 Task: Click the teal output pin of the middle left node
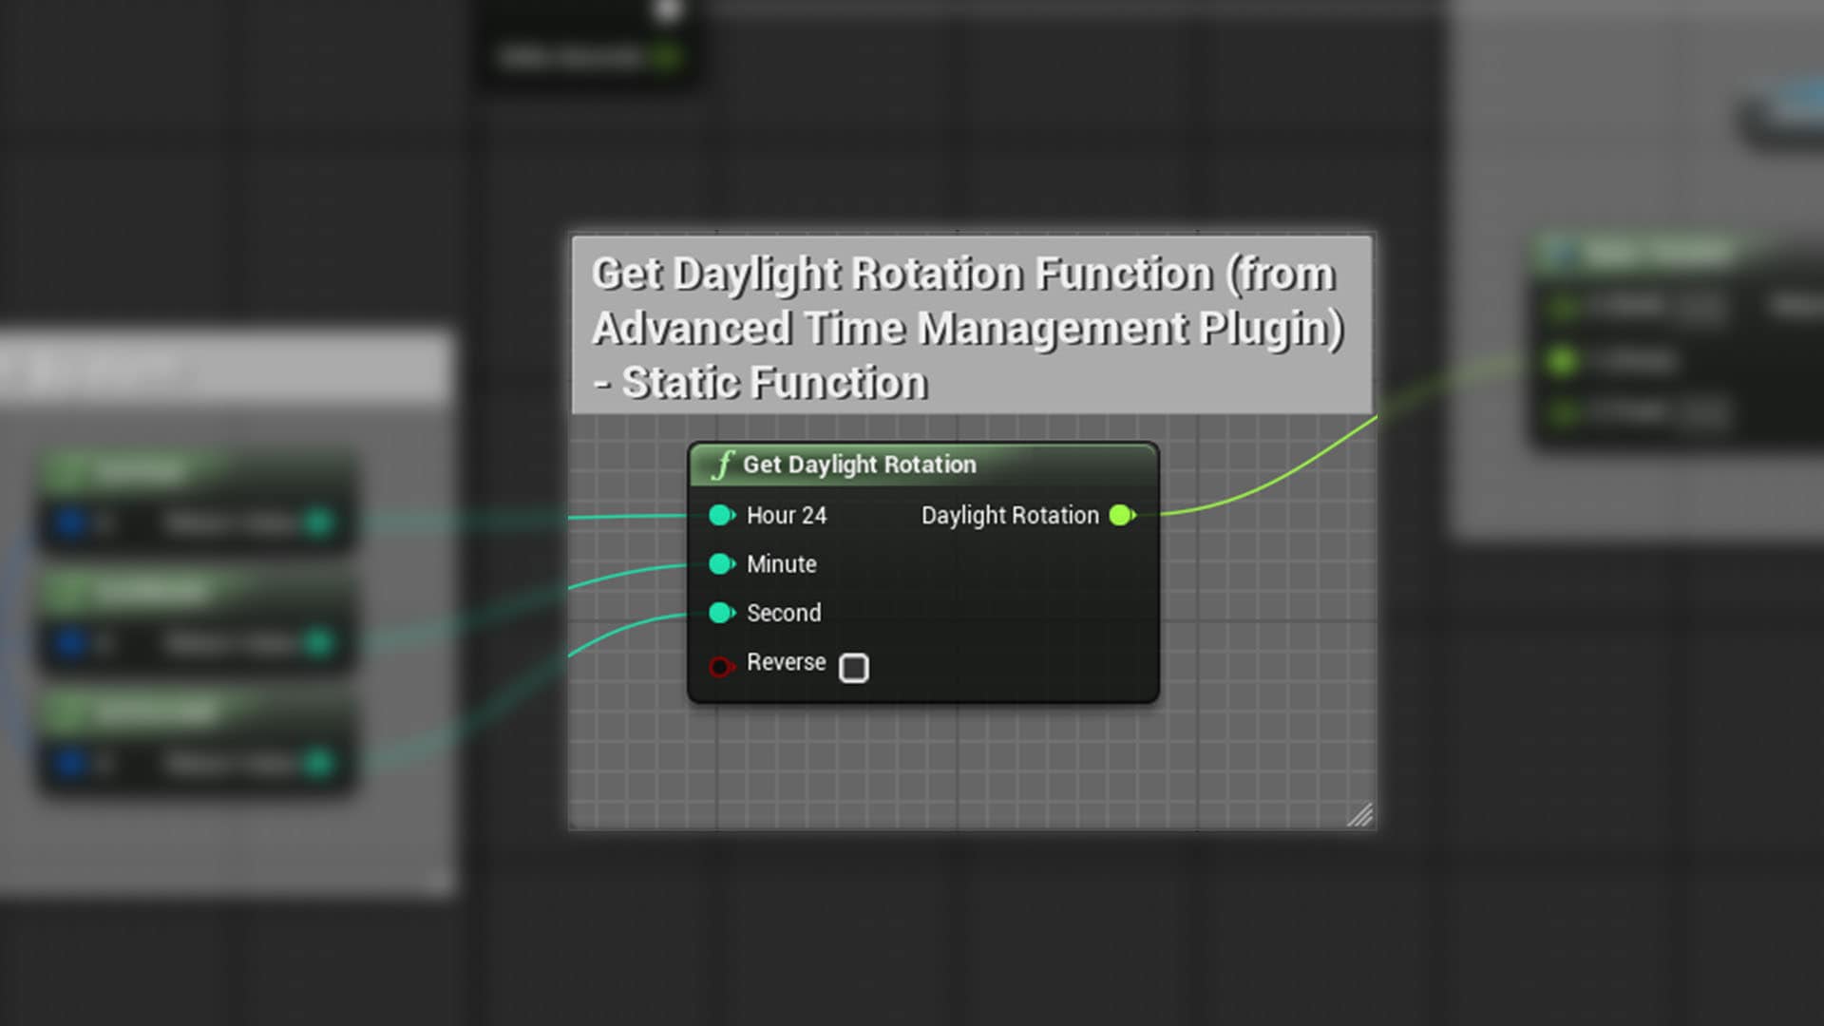tap(320, 644)
